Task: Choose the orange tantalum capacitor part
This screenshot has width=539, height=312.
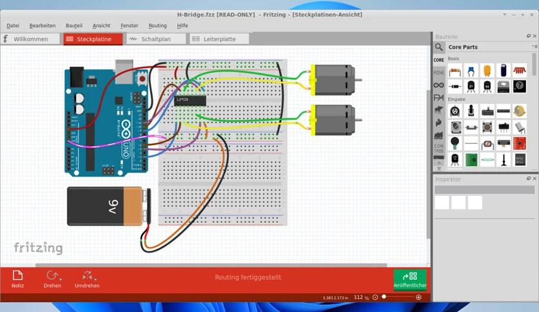Action: (x=487, y=71)
